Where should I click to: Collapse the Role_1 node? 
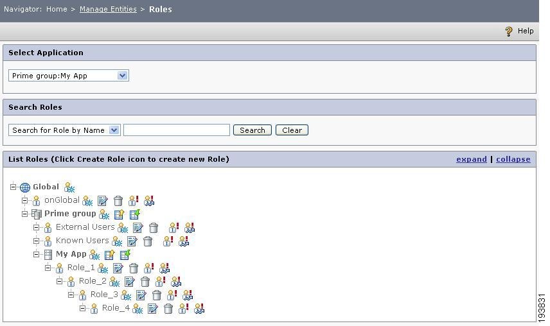tap(48, 268)
